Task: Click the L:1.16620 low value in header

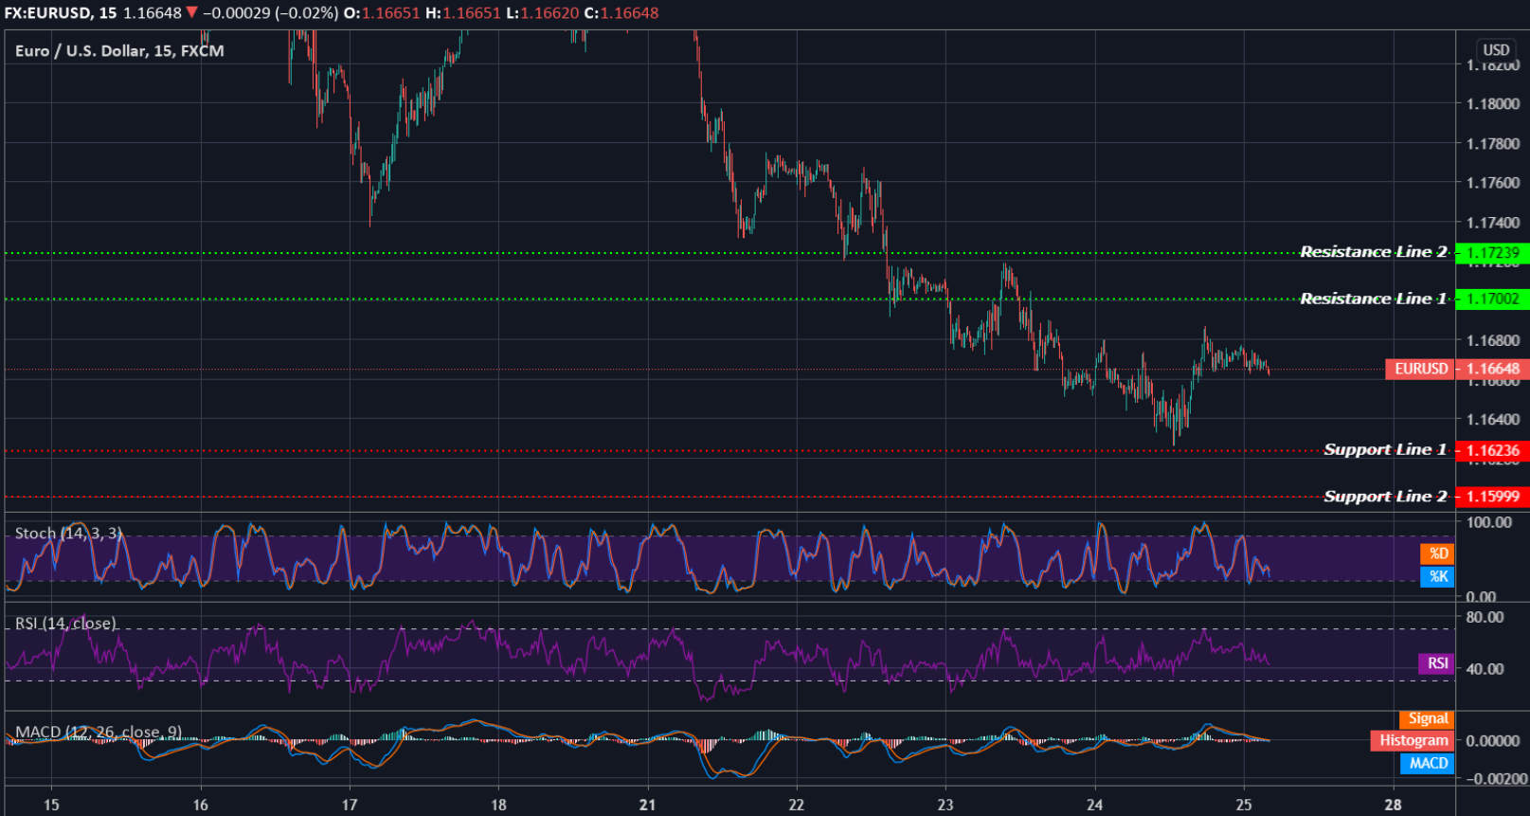Action: [x=543, y=13]
